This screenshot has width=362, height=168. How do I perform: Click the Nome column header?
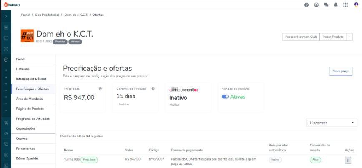(x=68, y=150)
